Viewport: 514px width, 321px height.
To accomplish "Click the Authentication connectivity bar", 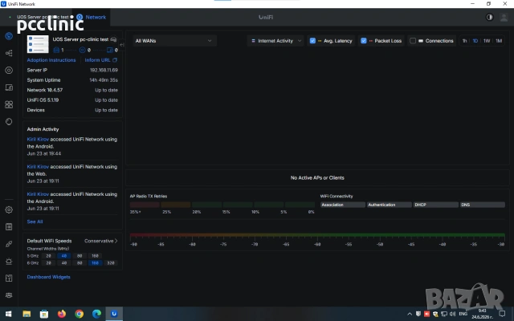I will pos(389,205).
